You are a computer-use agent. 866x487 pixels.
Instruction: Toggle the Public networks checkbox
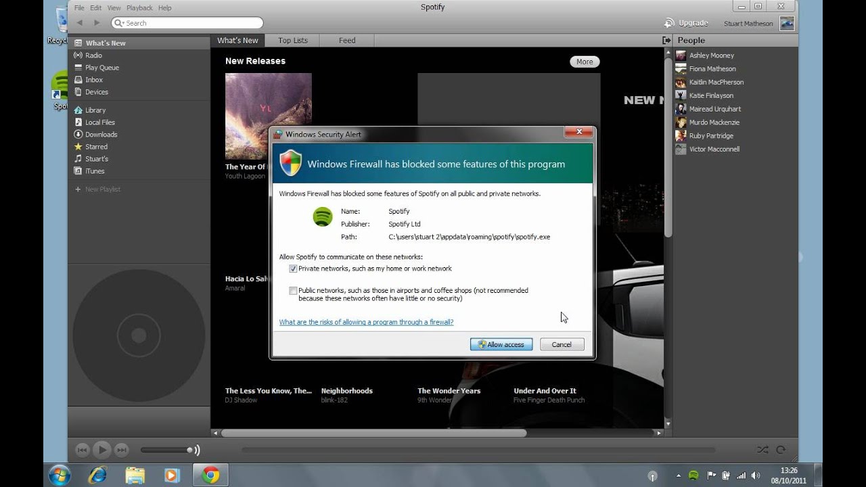(293, 291)
